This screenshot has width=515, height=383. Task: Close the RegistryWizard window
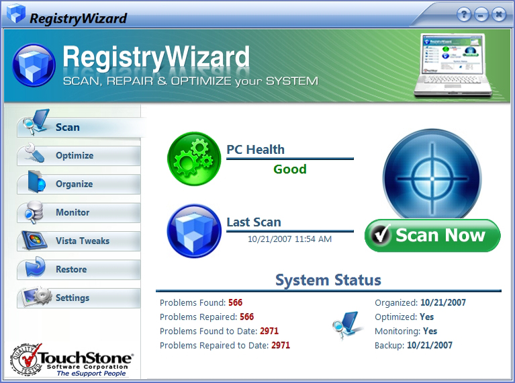[x=499, y=15]
